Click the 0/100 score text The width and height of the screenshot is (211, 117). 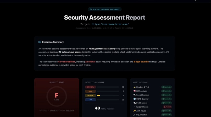pyautogui.click(x=57, y=100)
